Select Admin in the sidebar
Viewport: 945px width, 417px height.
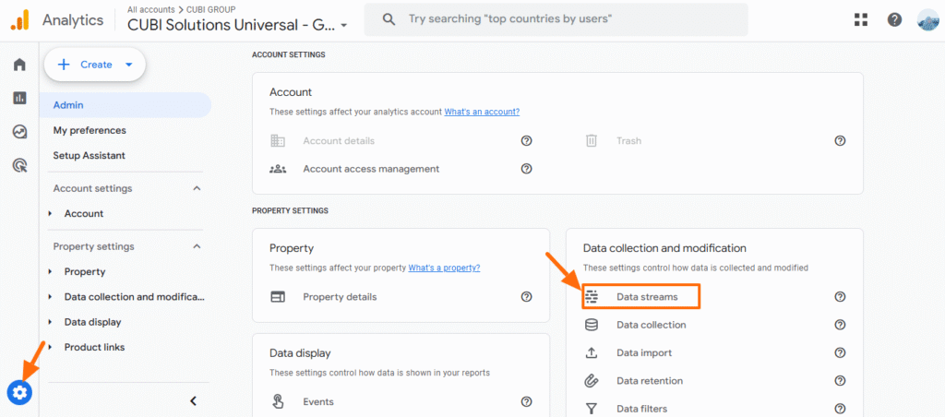(x=126, y=105)
